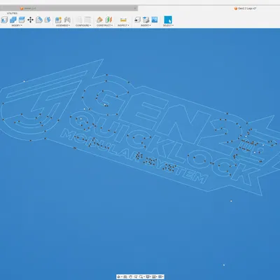Switch to the inactive grey document tab
The height and width of the screenshot is (280, 280).
[69, 8]
